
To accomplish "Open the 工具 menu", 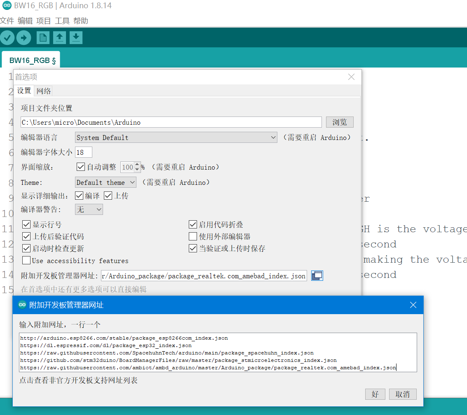I will click(62, 21).
